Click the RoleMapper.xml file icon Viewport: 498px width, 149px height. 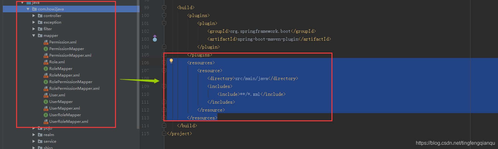pyautogui.click(x=46, y=75)
